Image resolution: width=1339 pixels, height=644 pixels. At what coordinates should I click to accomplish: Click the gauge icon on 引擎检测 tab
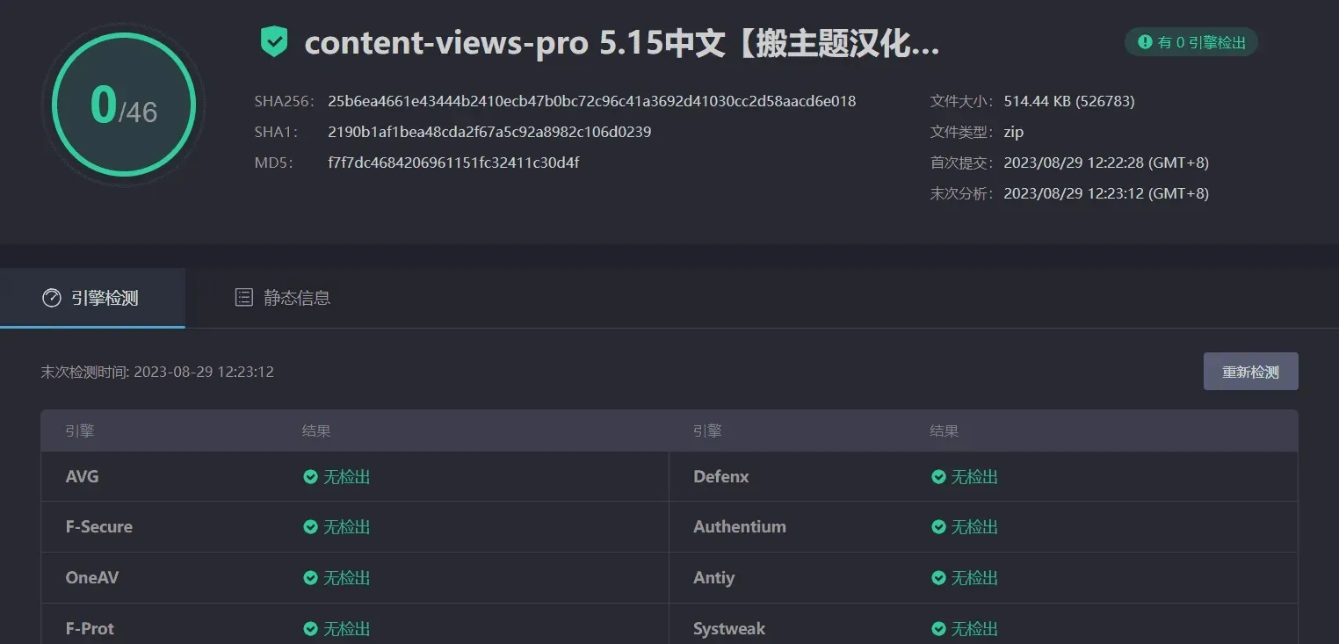[52, 298]
